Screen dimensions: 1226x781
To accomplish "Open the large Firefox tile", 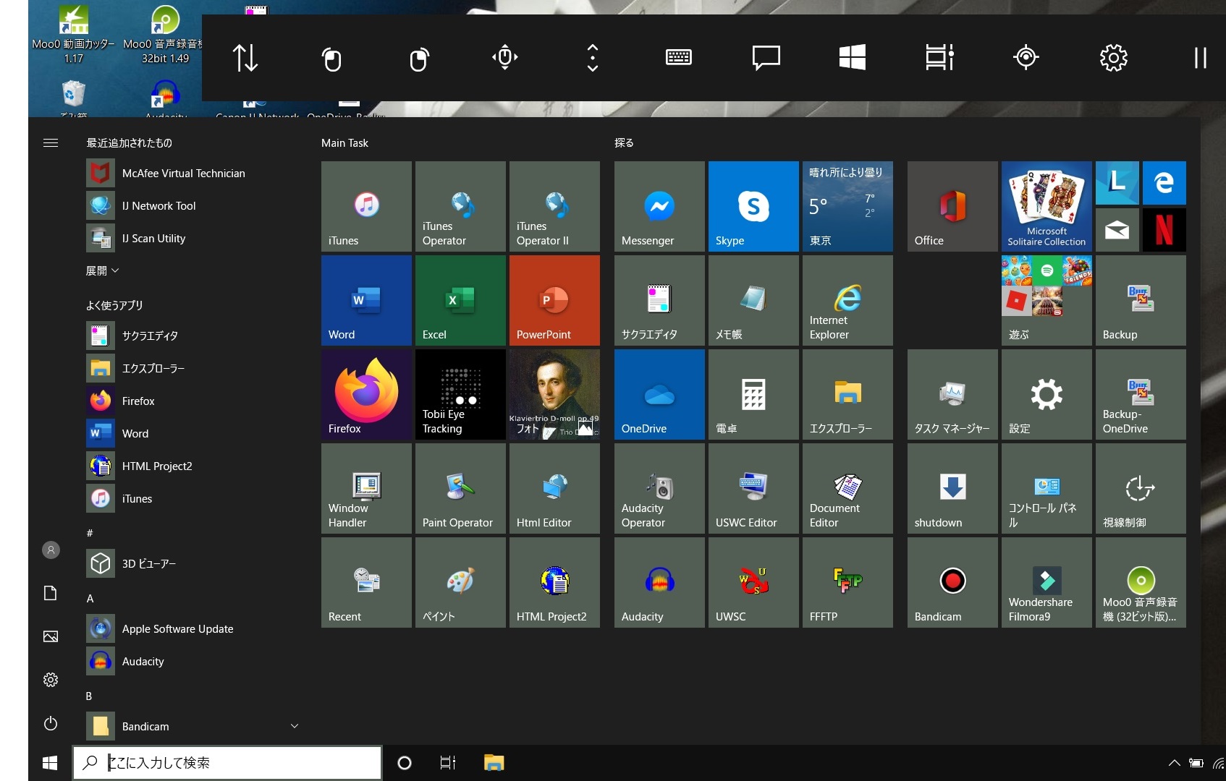I will 366,394.
